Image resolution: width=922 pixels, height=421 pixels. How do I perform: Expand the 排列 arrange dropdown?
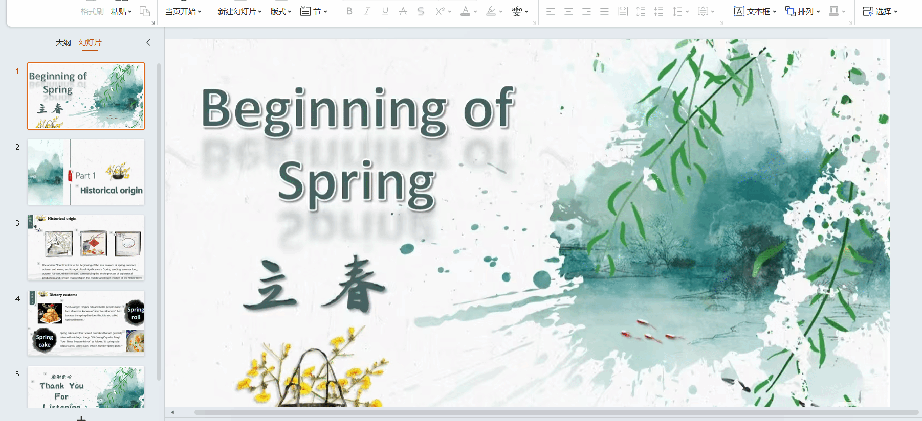tap(803, 11)
